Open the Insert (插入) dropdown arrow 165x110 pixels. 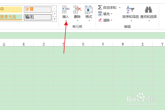[66, 21]
